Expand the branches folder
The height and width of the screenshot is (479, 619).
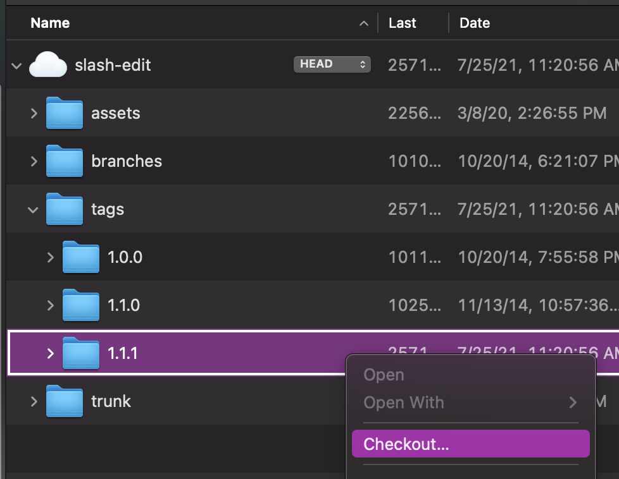click(x=34, y=162)
